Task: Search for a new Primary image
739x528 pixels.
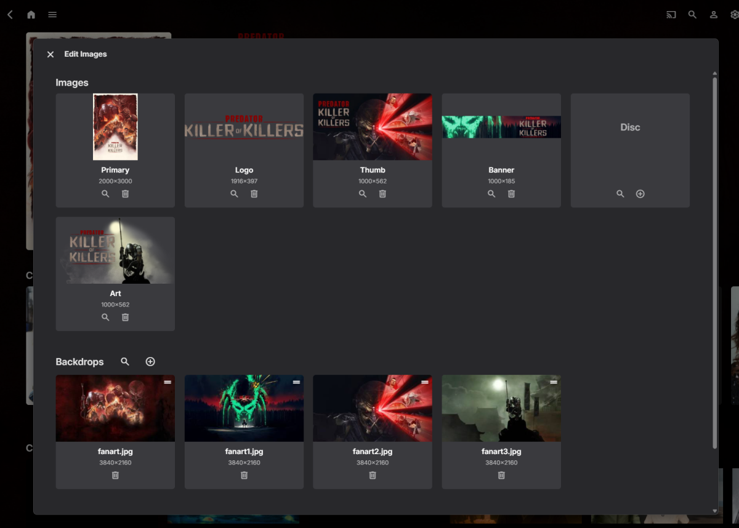Action: coord(105,194)
